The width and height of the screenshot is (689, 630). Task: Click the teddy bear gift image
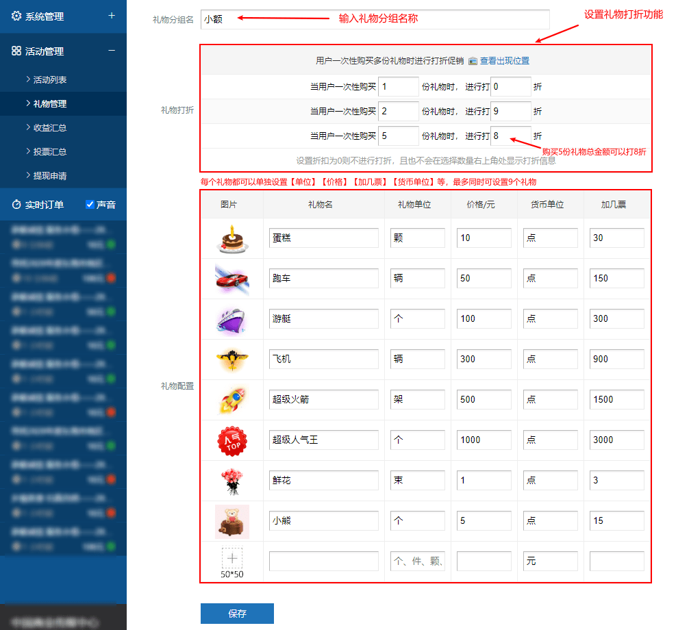coord(232,522)
